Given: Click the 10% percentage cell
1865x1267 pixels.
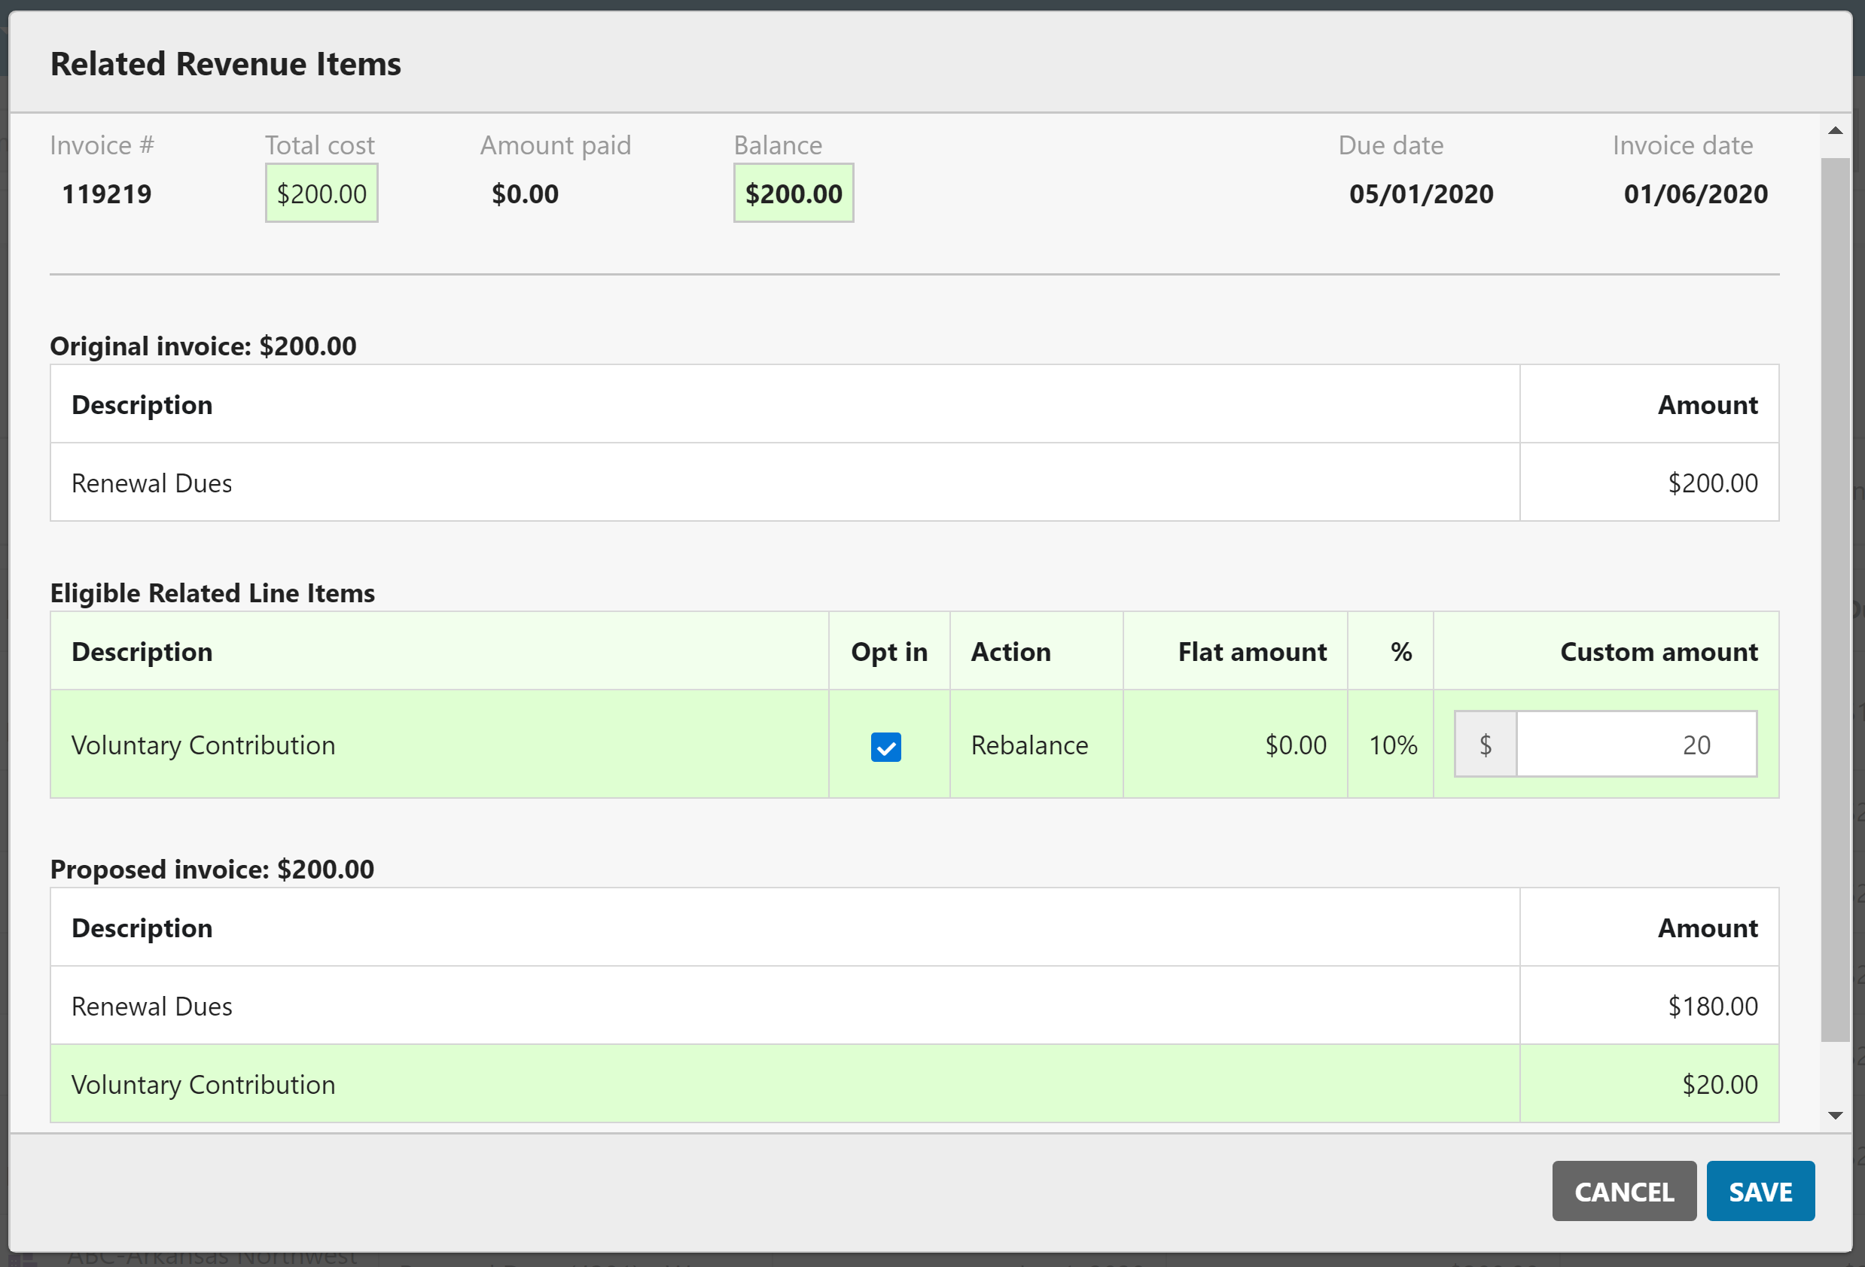Looking at the screenshot, I should pos(1393,745).
